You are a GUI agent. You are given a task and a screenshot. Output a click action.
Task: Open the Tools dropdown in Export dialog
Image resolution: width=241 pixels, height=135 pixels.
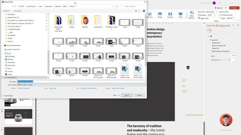(x=116, y=95)
